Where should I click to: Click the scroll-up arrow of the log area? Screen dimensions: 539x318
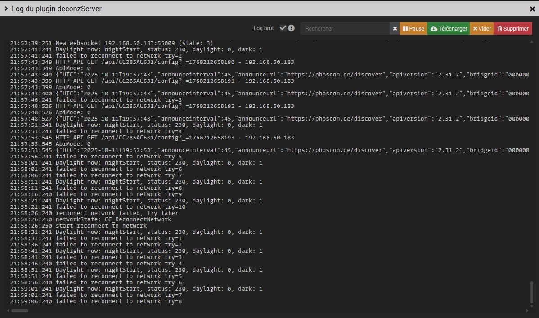pos(532,42)
